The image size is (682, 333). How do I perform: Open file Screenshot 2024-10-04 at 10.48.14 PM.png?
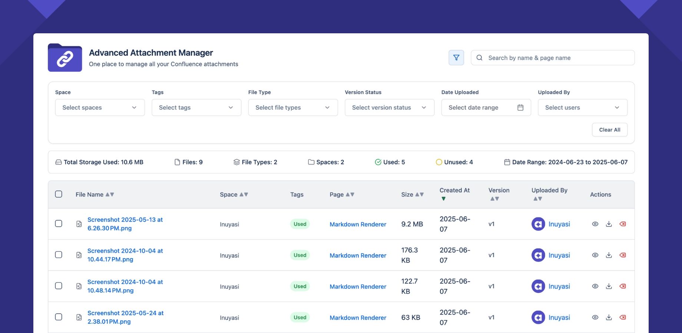tap(125, 286)
